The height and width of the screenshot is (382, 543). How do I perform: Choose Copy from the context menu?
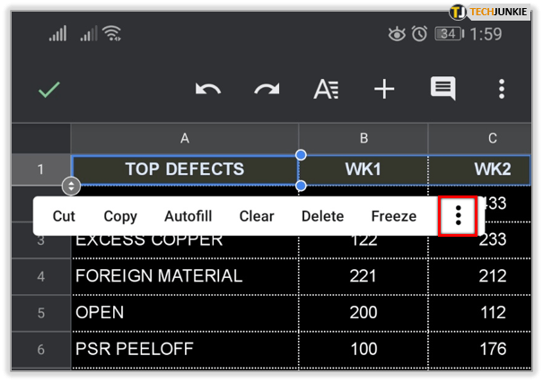[x=120, y=216]
